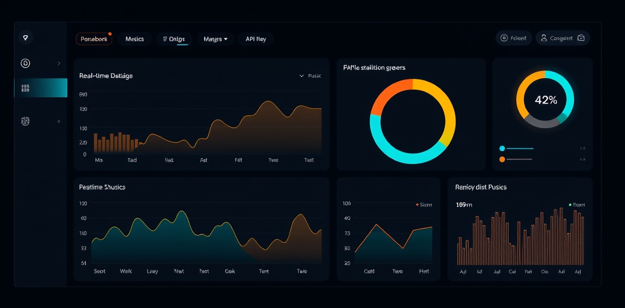The width and height of the screenshot is (625, 308).
Task: Expand the clock sidebar item with chevron
Action: click(x=59, y=63)
